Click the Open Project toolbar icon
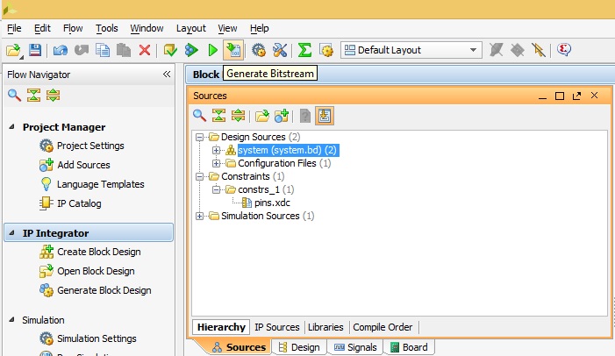The width and height of the screenshot is (615, 356). pyautogui.click(x=13, y=50)
